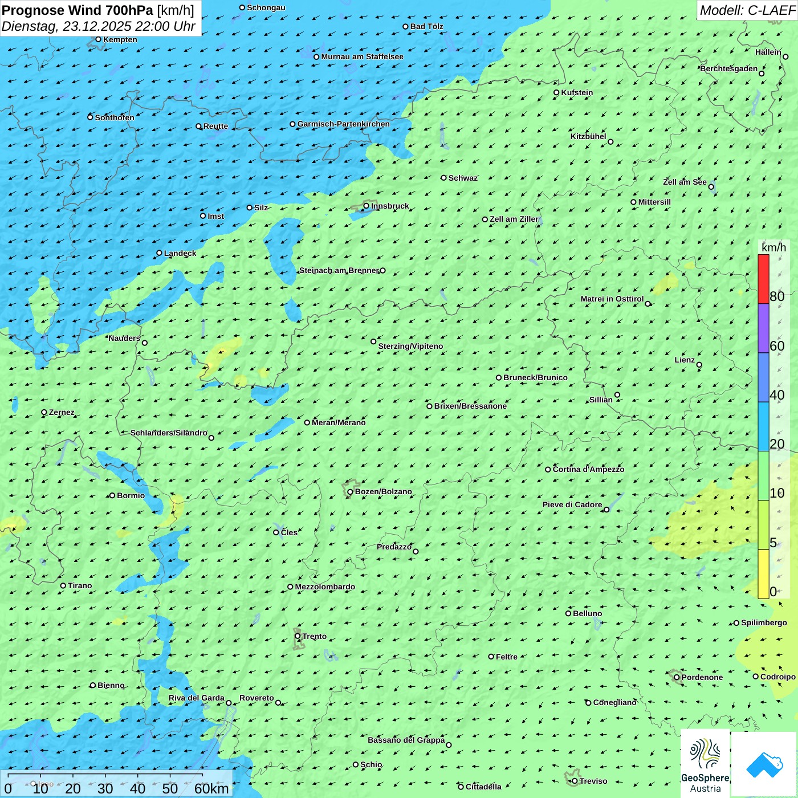Select the Brixen/Bressanone label
Image resolution: width=798 pixels, height=798 pixels.
point(470,406)
